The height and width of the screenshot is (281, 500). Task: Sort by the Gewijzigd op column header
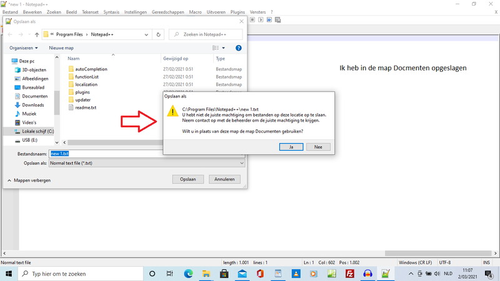pos(176,58)
